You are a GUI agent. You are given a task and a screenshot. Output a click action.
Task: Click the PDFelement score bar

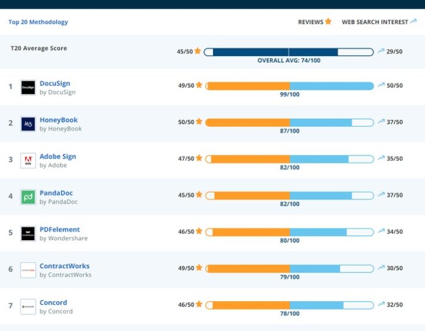click(x=290, y=232)
